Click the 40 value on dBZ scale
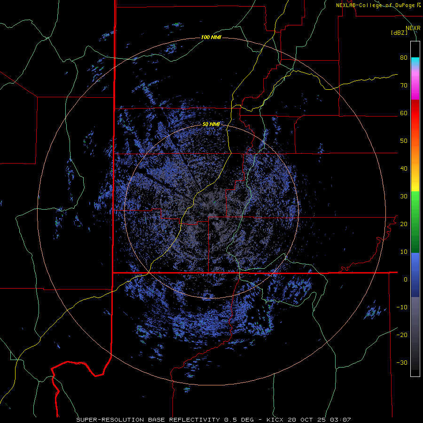The height and width of the screenshot is (423, 423). [404, 169]
